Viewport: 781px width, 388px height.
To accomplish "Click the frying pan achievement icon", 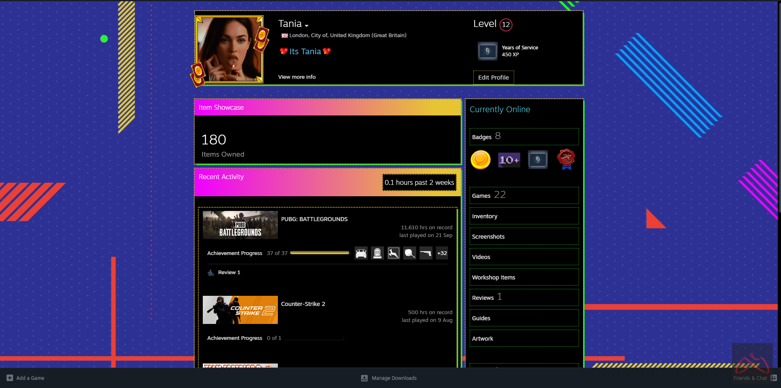I will tap(410, 253).
